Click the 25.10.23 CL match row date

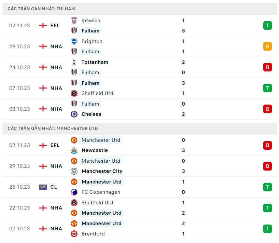pyautogui.click(x=19, y=187)
